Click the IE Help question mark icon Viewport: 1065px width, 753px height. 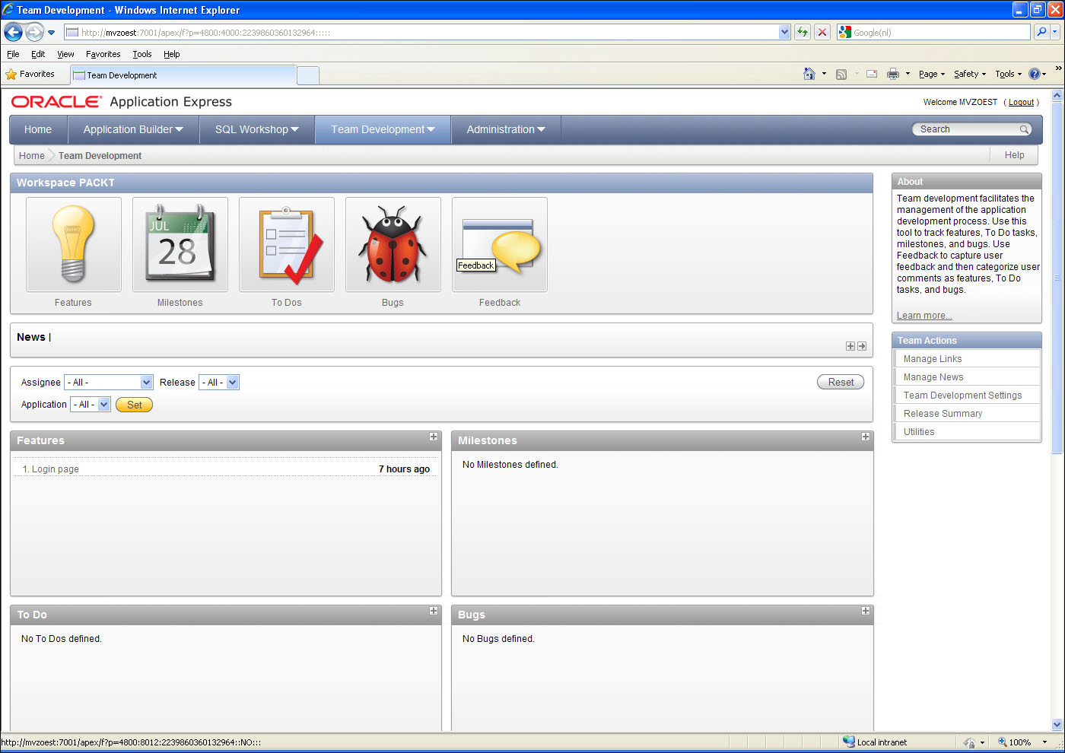click(1035, 74)
